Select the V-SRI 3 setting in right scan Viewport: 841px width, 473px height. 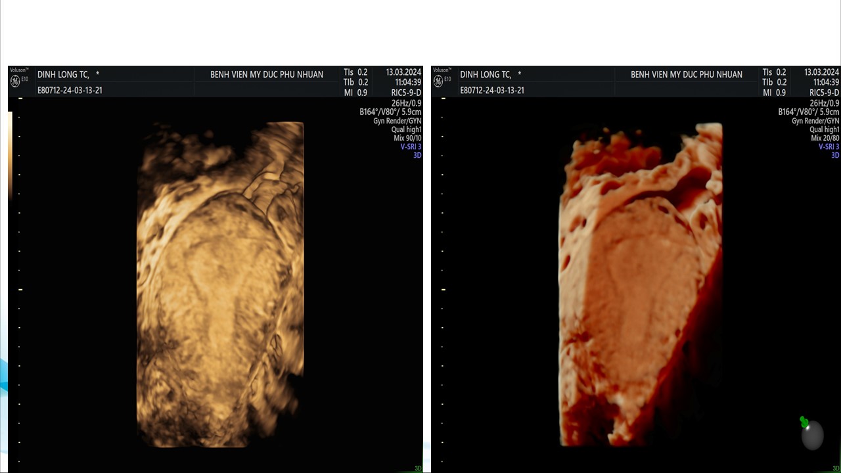pyautogui.click(x=829, y=147)
